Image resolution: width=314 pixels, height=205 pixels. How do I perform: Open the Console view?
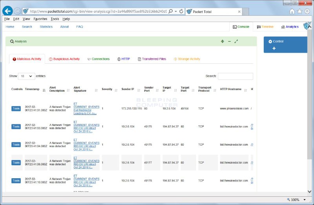pyautogui.click(x=241, y=27)
